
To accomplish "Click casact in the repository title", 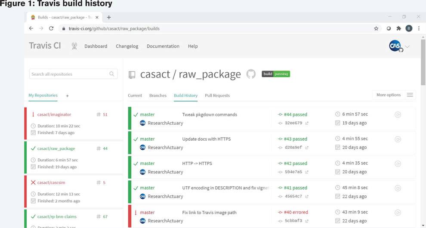I will click(x=155, y=74).
